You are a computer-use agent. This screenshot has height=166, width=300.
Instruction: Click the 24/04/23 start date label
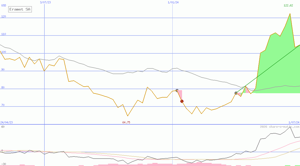[x=6, y=122]
